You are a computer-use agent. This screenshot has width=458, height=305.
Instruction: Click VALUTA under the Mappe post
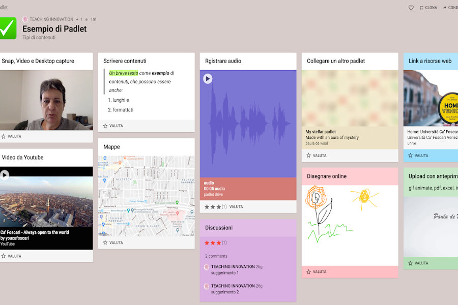click(x=116, y=242)
